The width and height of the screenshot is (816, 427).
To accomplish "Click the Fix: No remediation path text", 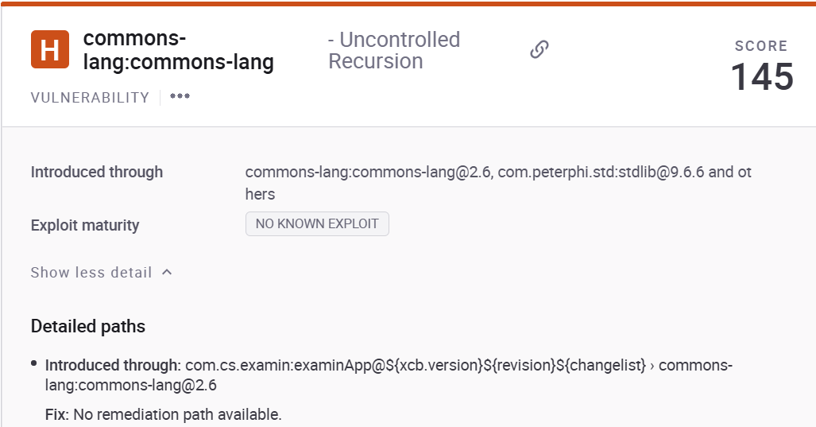I will 164,414.
